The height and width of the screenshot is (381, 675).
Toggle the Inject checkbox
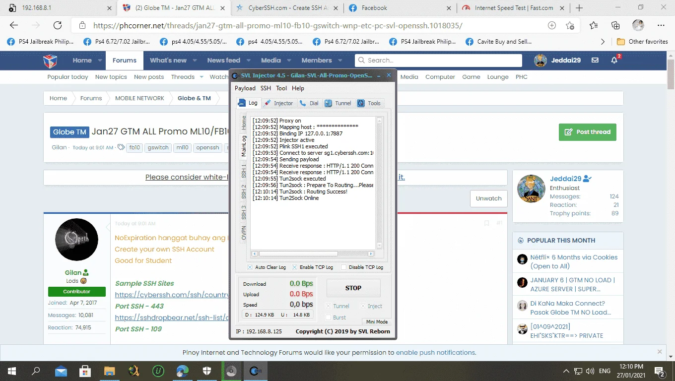point(363,306)
